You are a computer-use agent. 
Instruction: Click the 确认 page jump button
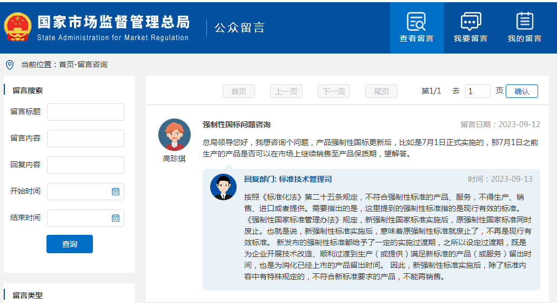click(x=522, y=91)
